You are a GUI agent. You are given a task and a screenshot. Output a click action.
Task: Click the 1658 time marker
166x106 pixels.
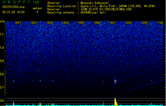pos(128,23)
